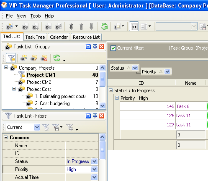This screenshot has height=181, width=208.
Task: Click the apply filter funnel icon
Action: [46, 127]
